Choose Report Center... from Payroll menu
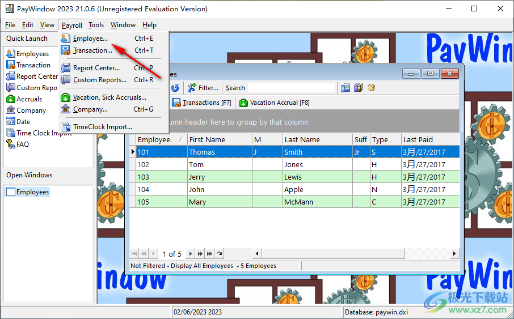The width and height of the screenshot is (514, 319). tap(113, 68)
